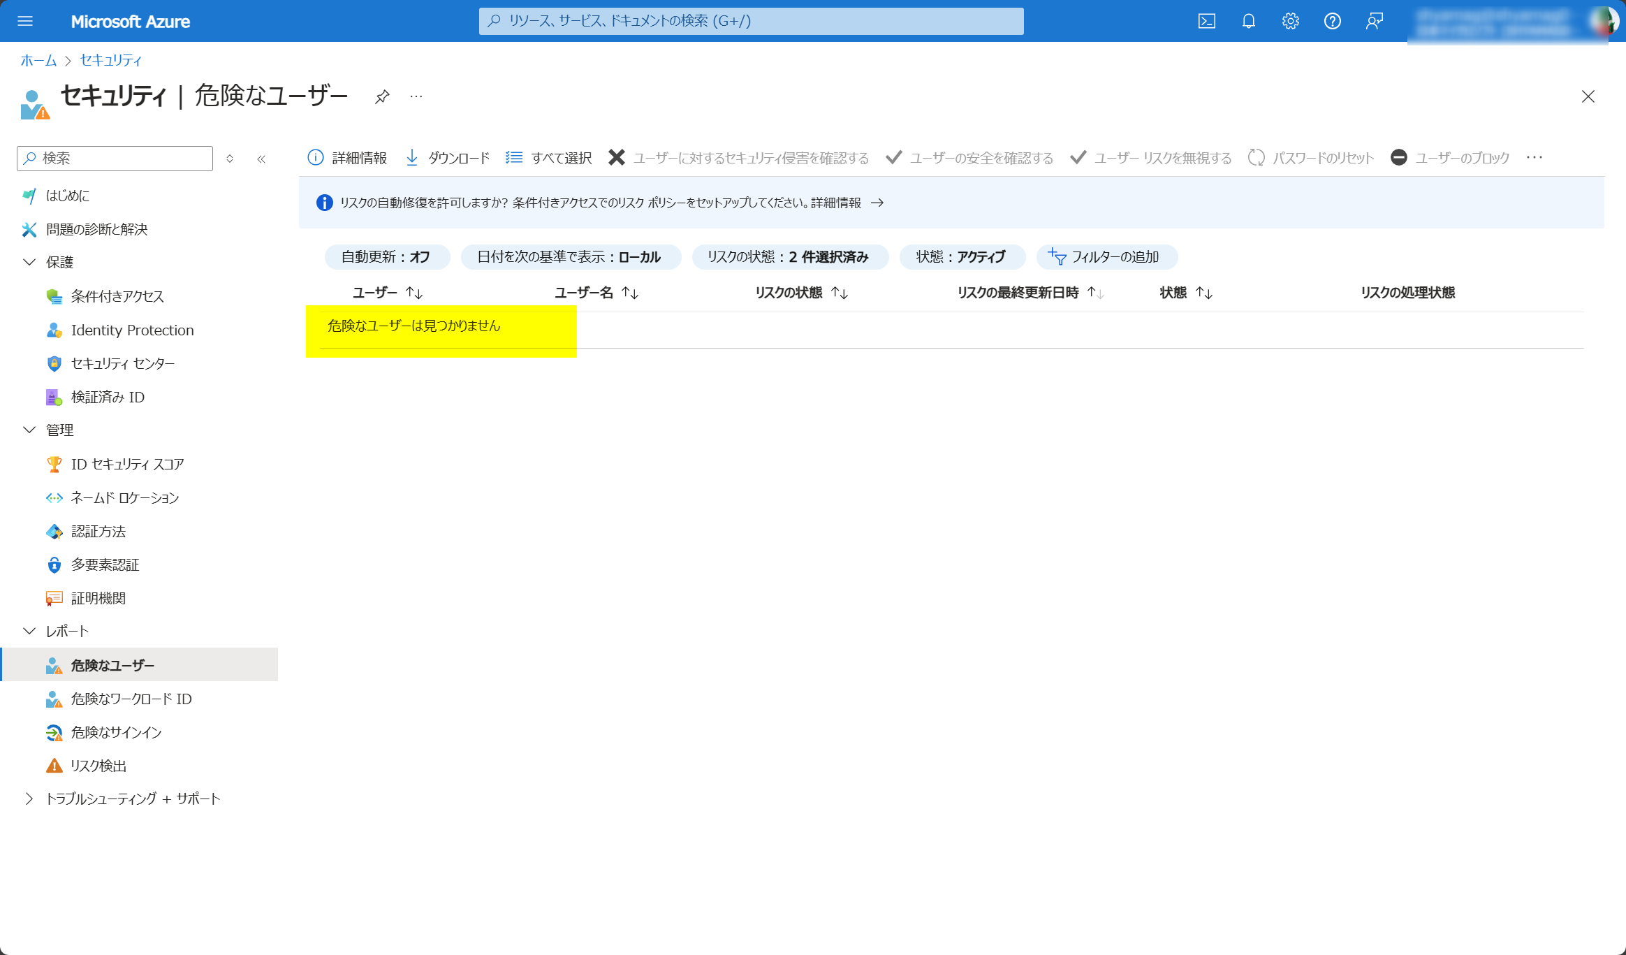Click the ホーム breadcrumb link
The width and height of the screenshot is (1626, 955).
38,60
